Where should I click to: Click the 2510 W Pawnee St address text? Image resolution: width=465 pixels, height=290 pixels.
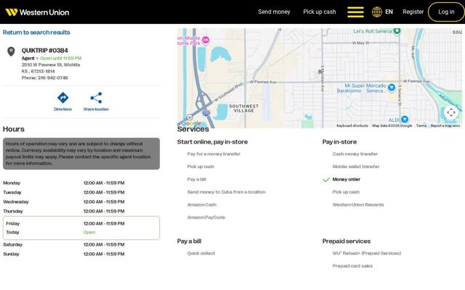click(x=51, y=65)
